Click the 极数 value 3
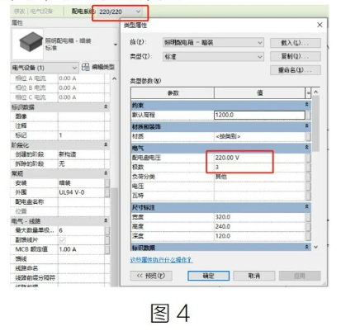This screenshot has width=360, height=331. click(x=259, y=167)
